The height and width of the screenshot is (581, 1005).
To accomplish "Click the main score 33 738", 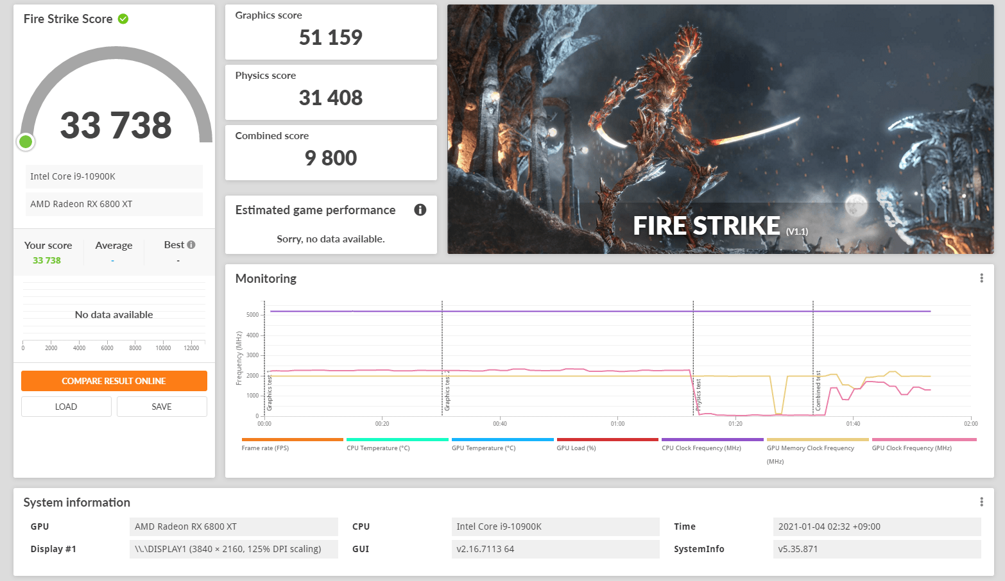I will [116, 125].
